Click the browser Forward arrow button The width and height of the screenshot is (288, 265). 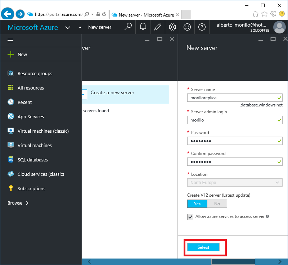20,14
